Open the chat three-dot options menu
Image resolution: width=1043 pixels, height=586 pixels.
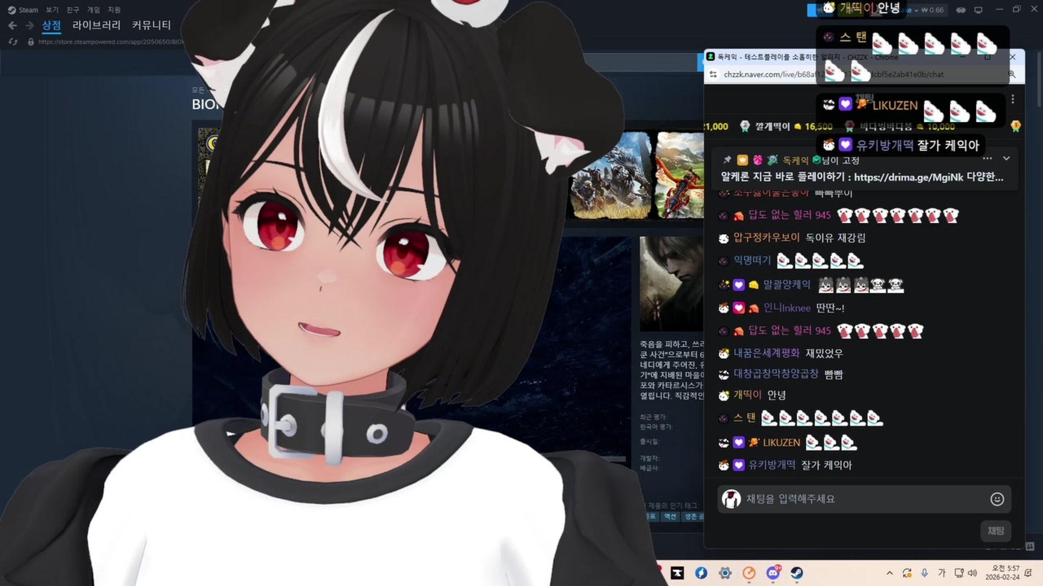1013,99
